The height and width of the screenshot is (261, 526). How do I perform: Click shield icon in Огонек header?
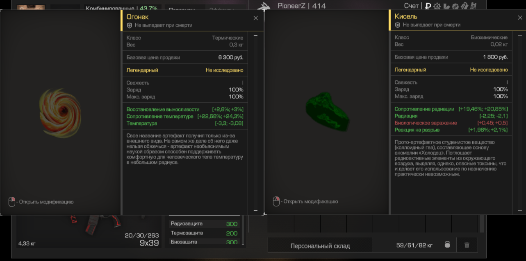(x=130, y=25)
